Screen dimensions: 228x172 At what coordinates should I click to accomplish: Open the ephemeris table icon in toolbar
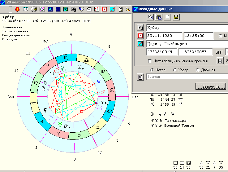[25, 9]
